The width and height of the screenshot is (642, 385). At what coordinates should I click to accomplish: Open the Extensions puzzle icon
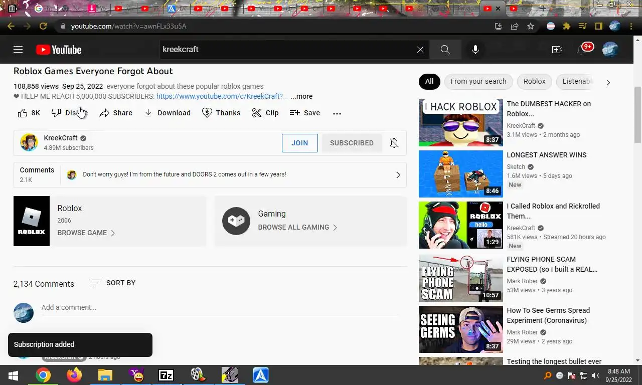(x=567, y=26)
